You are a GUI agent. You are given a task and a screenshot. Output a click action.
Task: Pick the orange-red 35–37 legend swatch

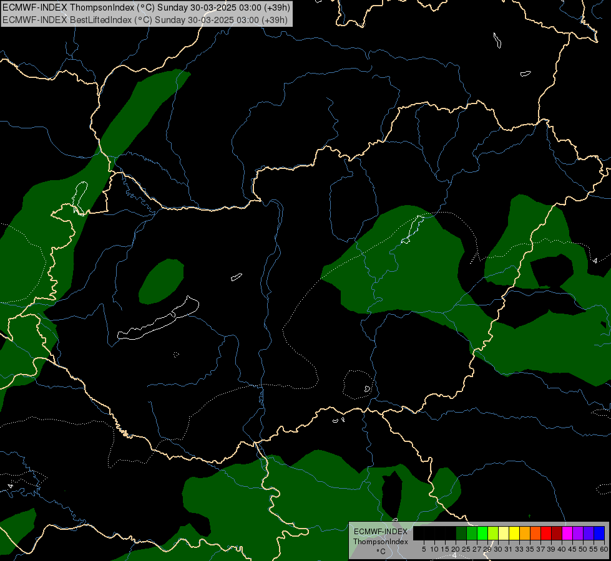(535, 533)
